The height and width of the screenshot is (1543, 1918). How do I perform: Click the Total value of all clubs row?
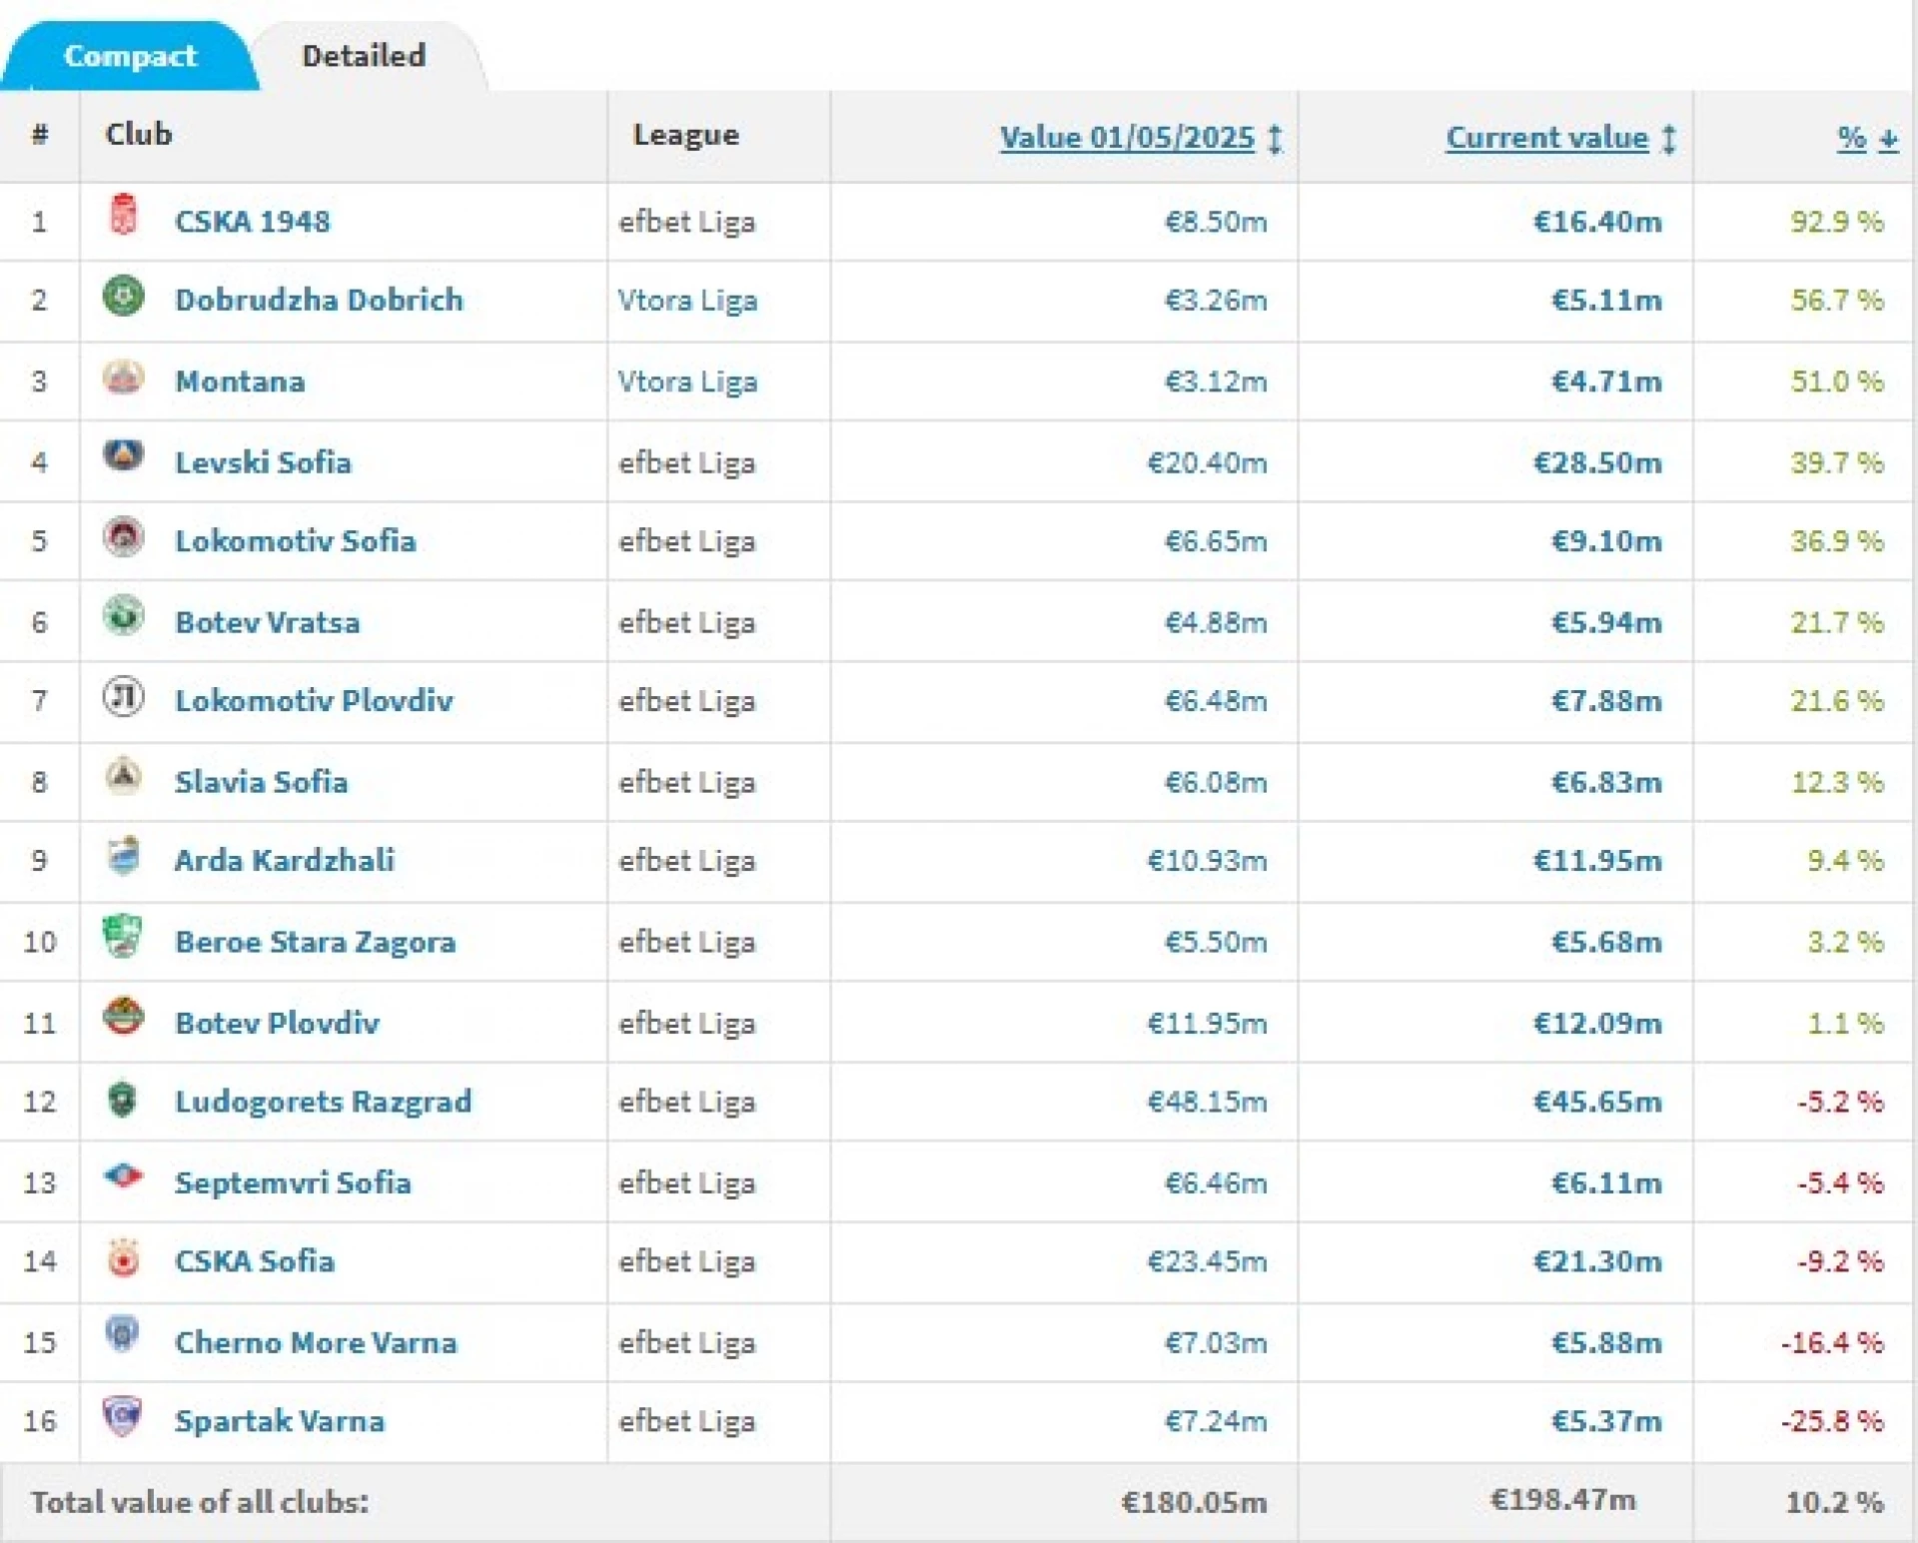(200, 1501)
